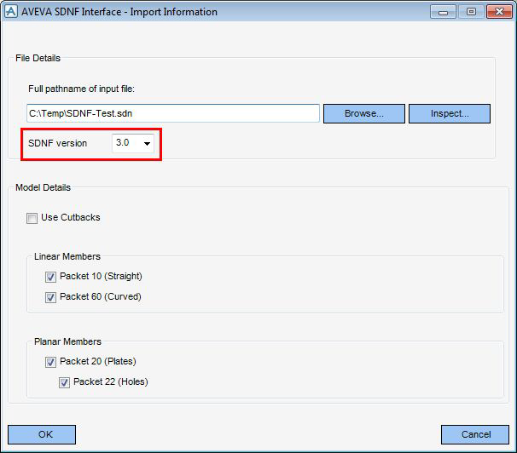Open the SDNF version dropdown arrow

coord(147,143)
